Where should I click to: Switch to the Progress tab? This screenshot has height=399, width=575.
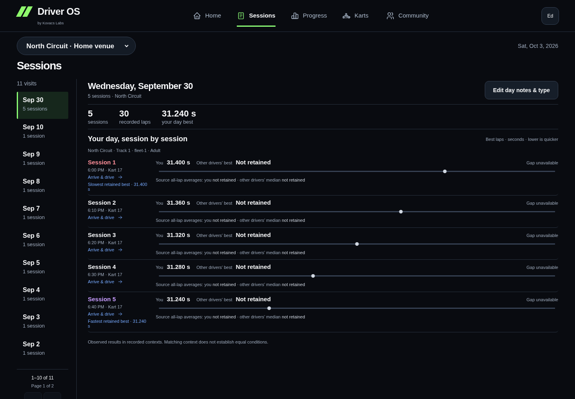coord(309,16)
